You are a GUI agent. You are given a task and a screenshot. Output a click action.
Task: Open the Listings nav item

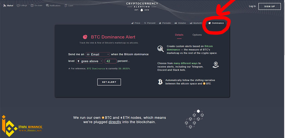click(x=22, y=6)
